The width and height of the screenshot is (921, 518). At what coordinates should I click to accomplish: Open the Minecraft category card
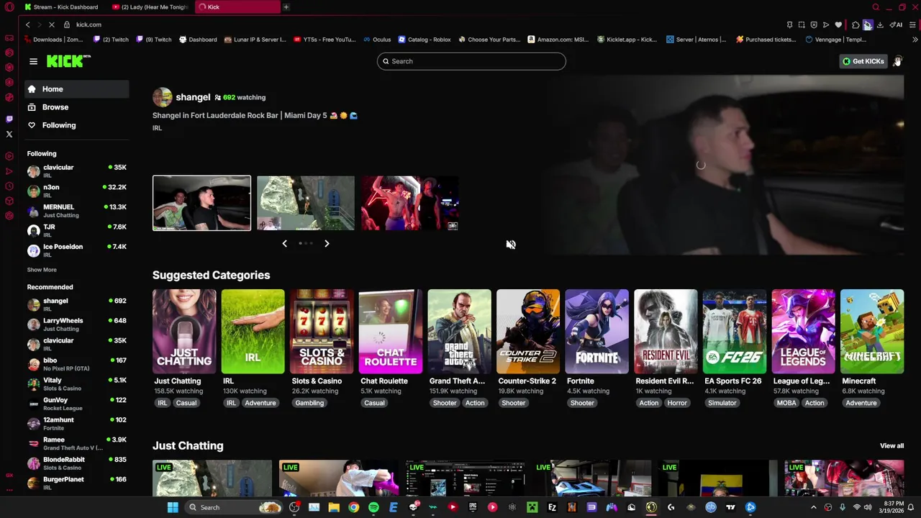pyautogui.click(x=872, y=331)
